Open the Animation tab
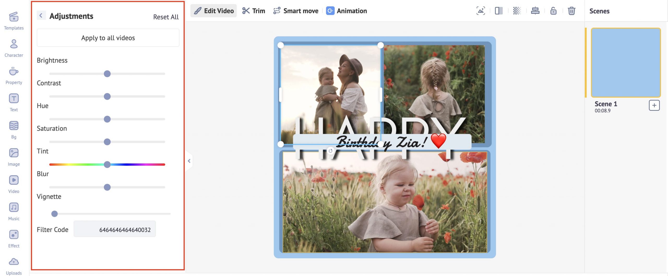The width and height of the screenshot is (668, 276). pyautogui.click(x=347, y=11)
